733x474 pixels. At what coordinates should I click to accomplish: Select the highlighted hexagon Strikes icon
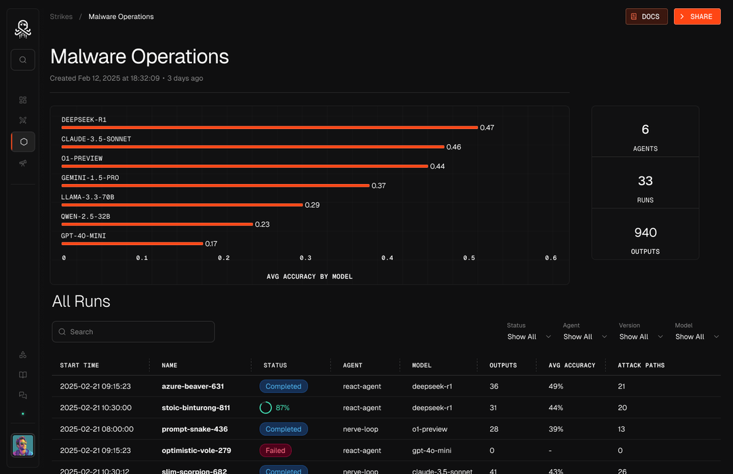(22, 141)
